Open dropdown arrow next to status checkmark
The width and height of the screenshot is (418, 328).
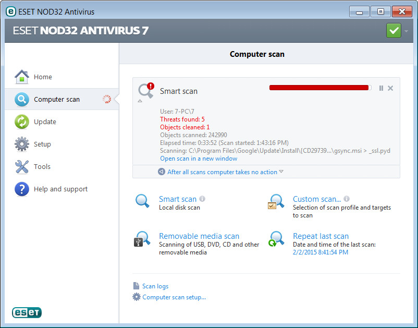coord(406,31)
